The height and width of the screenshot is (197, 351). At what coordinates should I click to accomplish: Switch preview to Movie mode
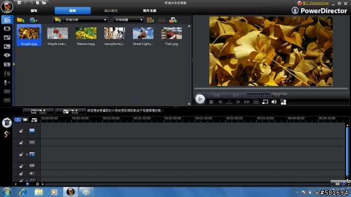(236, 95)
